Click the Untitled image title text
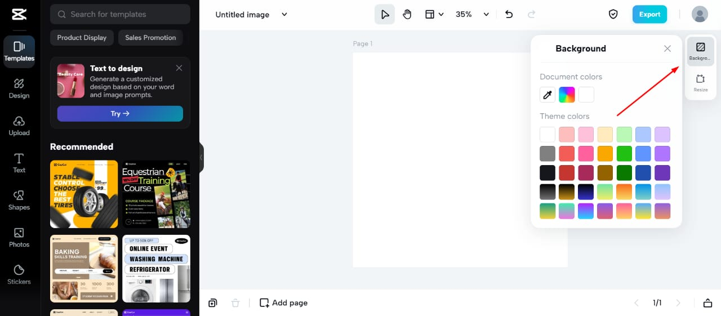 click(x=242, y=15)
